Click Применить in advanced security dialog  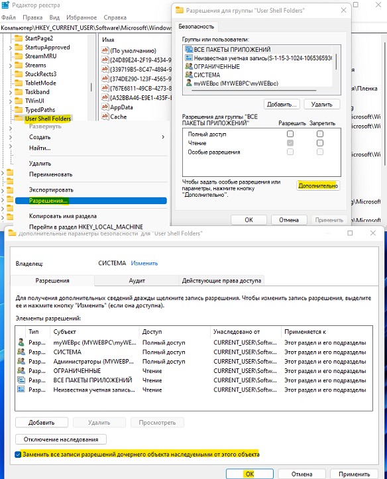click(x=354, y=474)
